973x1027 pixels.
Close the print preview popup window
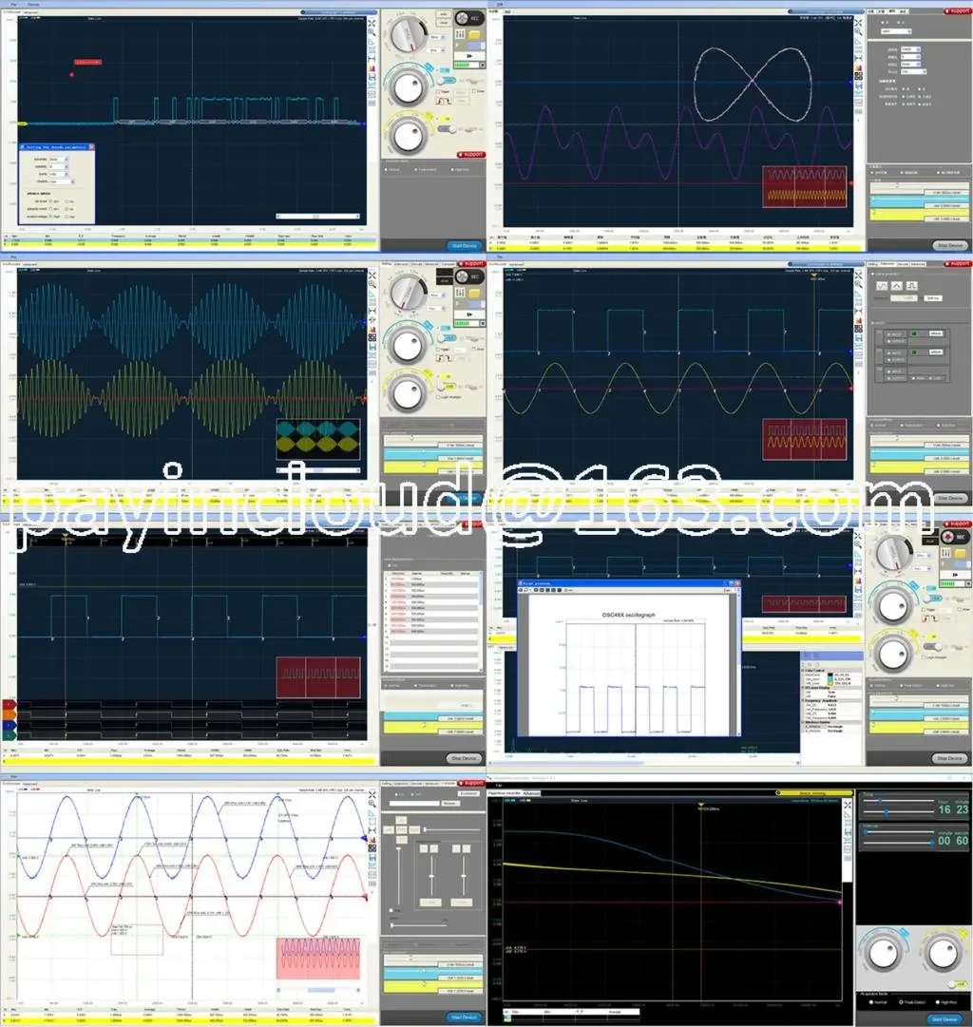pyautogui.click(x=737, y=583)
